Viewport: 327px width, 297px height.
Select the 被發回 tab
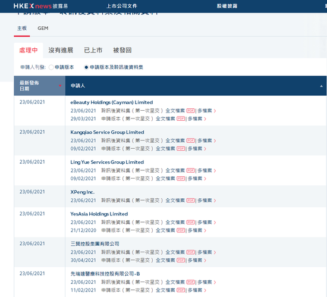coord(122,51)
